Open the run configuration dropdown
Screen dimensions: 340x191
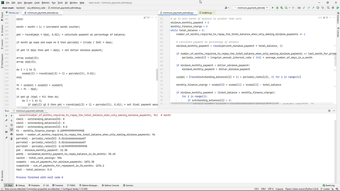[x=251, y=7]
